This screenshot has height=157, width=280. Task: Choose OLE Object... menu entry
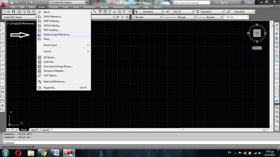point(64,75)
